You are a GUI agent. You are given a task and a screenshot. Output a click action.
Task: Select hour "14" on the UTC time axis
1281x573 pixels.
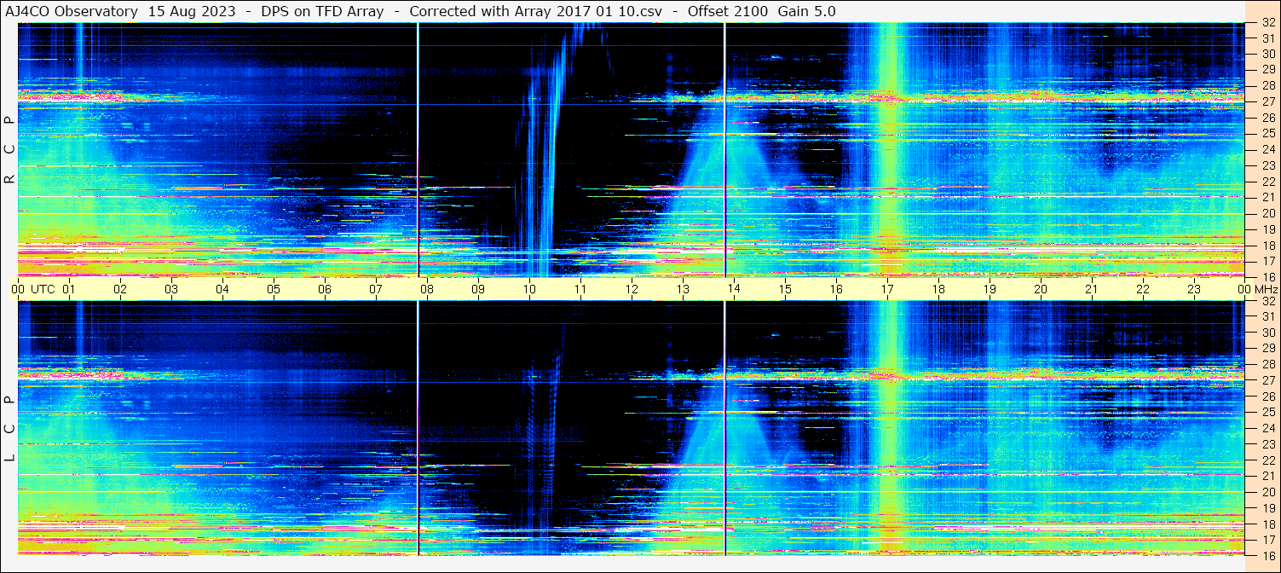(x=734, y=289)
